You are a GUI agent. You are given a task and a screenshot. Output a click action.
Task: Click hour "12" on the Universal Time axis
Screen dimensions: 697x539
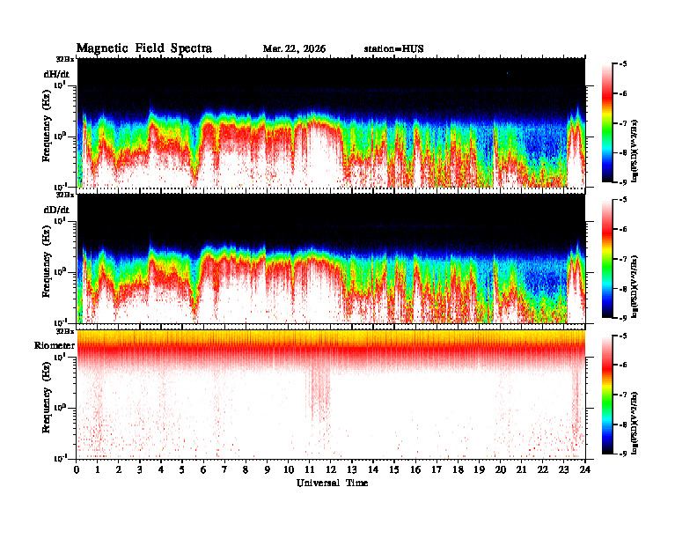[331, 469]
